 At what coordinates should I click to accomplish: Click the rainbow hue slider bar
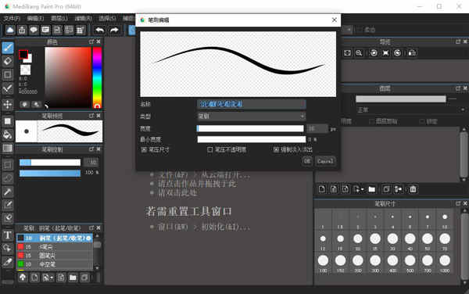click(97, 77)
